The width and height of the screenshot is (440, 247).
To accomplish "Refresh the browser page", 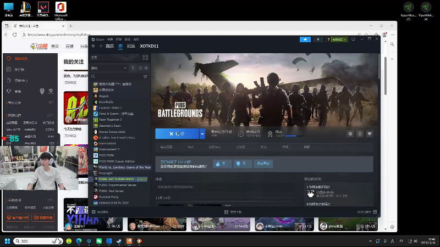I will pos(15,35).
